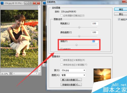Screen dimensions: 127x93
Task: Click the 明亮度 luminance slider handle
Action: (79, 27)
